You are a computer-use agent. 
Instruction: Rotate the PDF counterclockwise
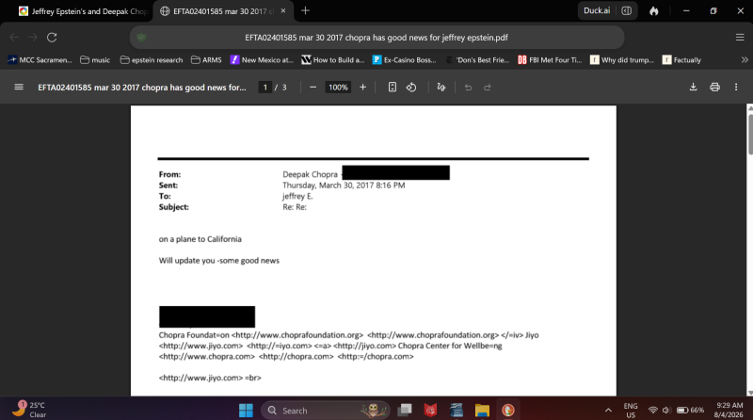point(411,87)
